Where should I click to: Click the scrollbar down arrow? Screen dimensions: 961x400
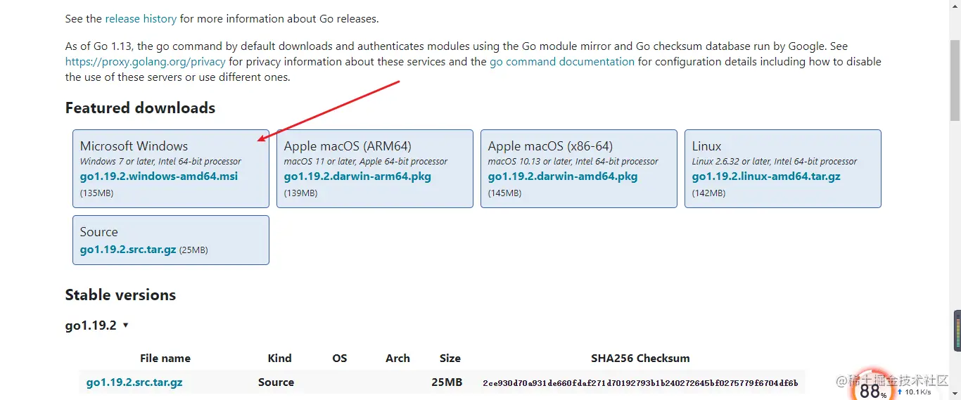955,394
